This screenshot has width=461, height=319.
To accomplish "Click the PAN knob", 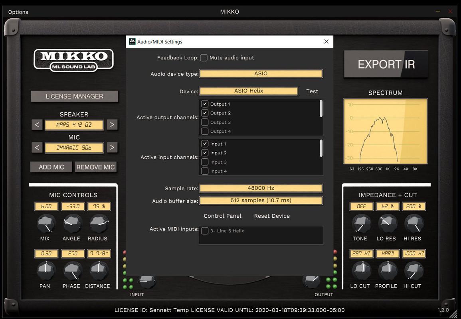I will pos(46,271).
